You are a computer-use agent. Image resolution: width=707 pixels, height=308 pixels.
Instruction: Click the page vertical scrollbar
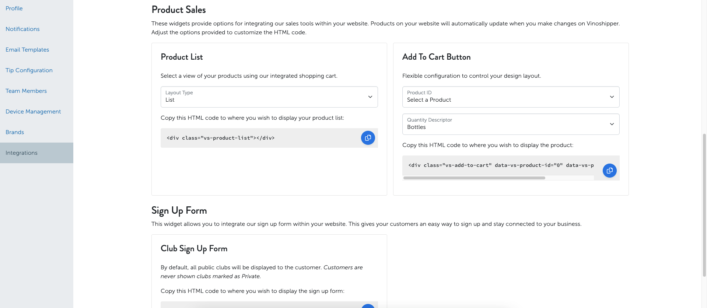tap(704, 204)
